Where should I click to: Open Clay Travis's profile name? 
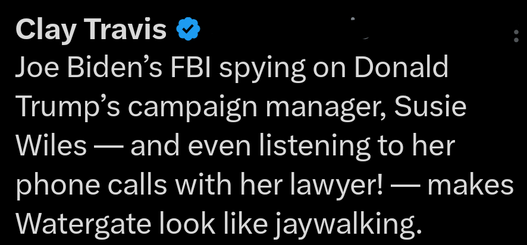[91, 29]
